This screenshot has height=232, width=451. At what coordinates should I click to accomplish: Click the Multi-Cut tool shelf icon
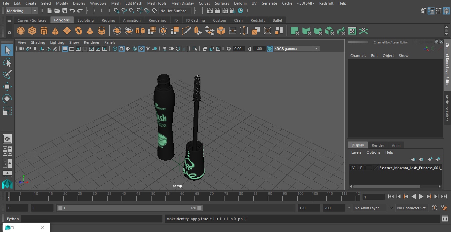(187, 31)
